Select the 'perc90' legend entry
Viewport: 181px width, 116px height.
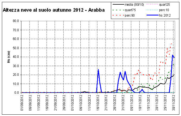130,15
